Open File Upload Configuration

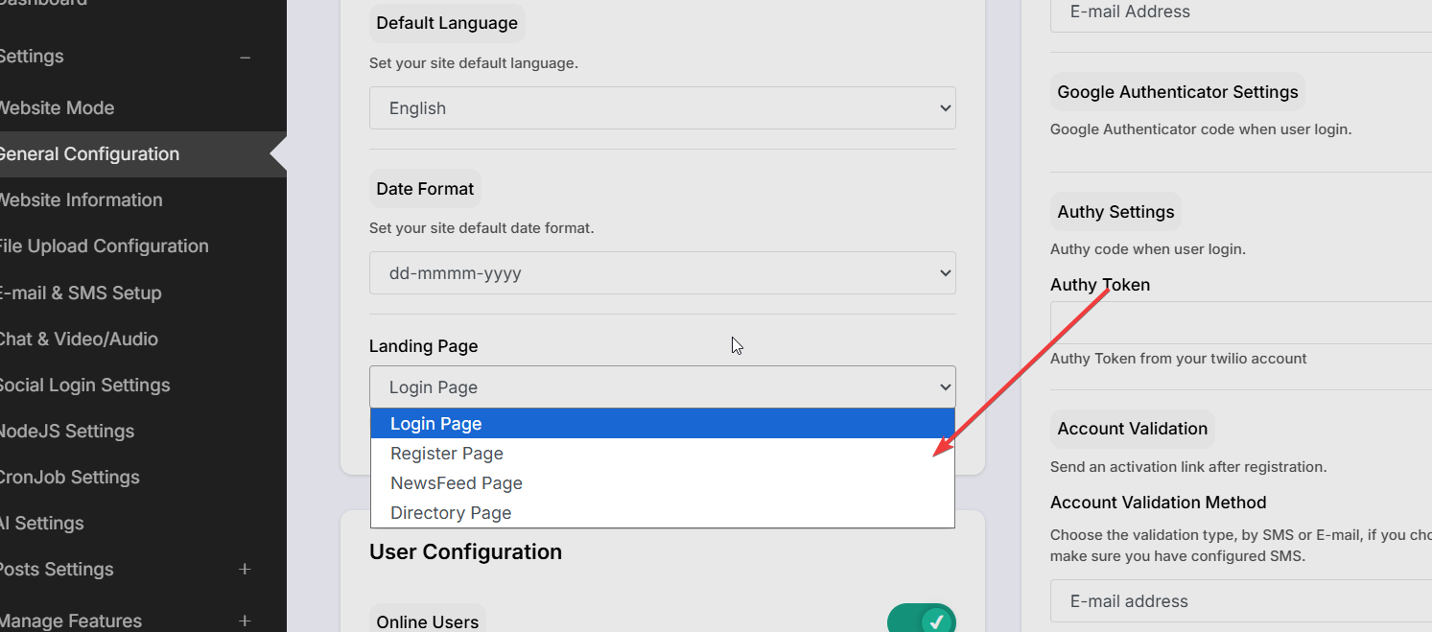point(104,246)
